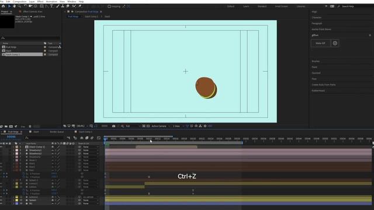Toggle visibility of the BG layer

point(1,204)
